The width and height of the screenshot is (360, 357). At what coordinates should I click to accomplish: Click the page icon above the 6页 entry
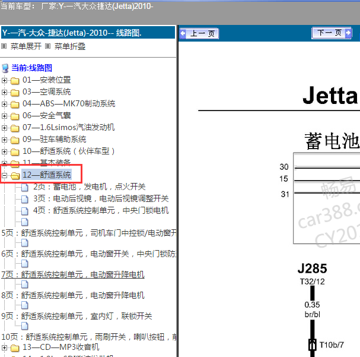point(25,243)
